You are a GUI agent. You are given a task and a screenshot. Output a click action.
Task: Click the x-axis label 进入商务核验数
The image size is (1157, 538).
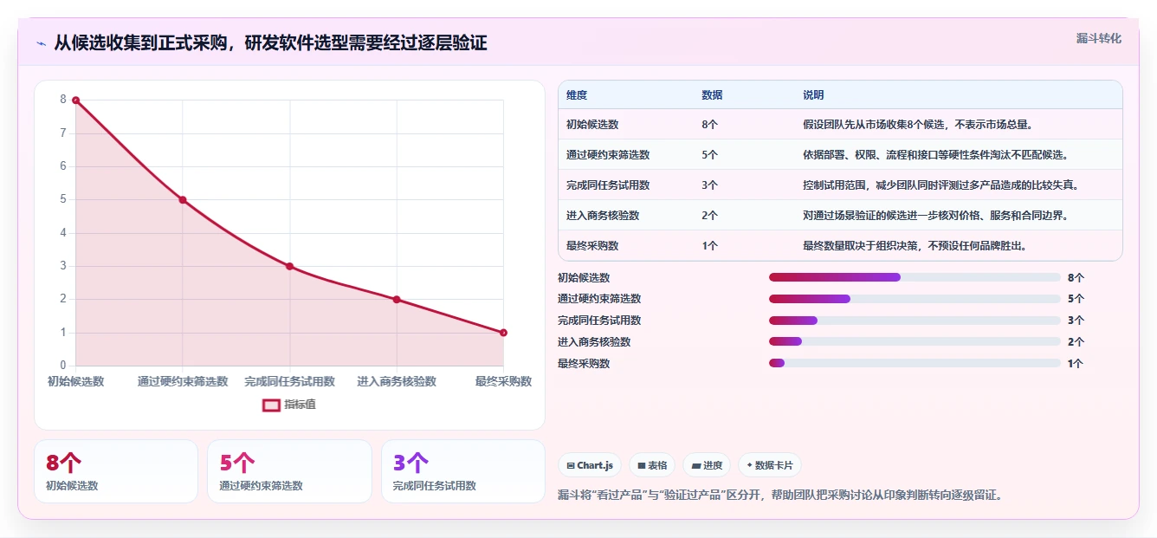(397, 381)
